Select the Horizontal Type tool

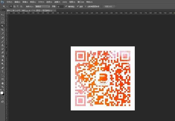(x=2, y=71)
